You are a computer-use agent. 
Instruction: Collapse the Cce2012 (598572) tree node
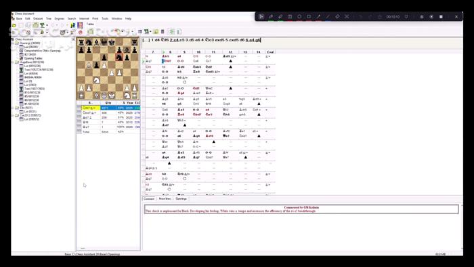pyautogui.click(x=13, y=115)
